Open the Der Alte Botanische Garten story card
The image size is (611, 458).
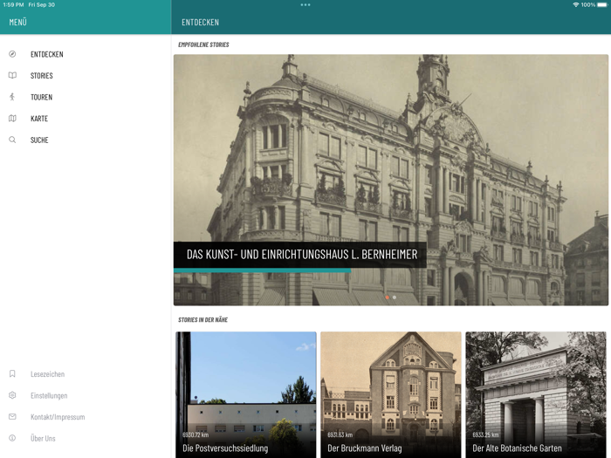point(536,394)
